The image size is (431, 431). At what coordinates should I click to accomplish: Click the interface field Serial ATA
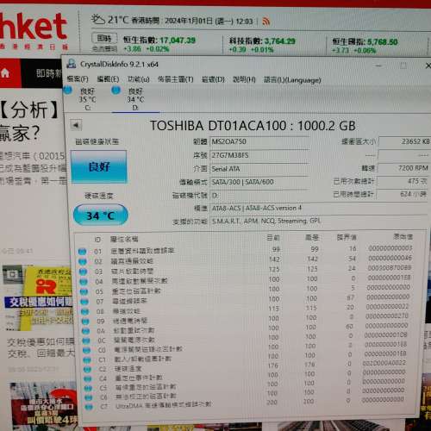259,169
